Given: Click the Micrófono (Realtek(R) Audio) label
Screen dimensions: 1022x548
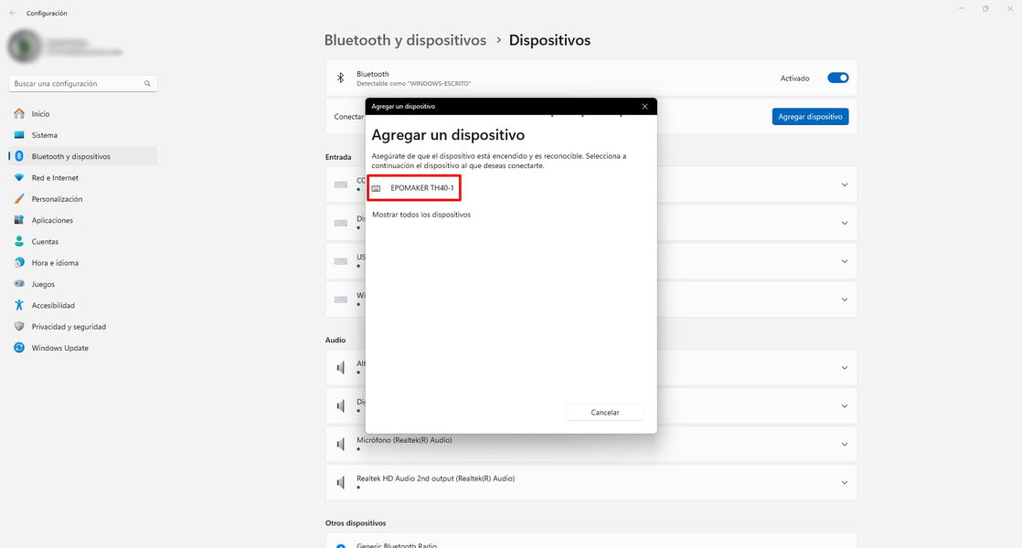Looking at the screenshot, I should point(404,440).
